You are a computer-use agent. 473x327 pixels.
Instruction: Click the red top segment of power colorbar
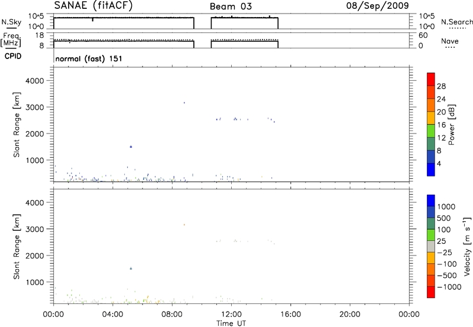(x=431, y=79)
